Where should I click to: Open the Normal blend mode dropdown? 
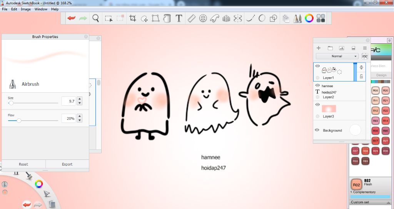click(337, 56)
